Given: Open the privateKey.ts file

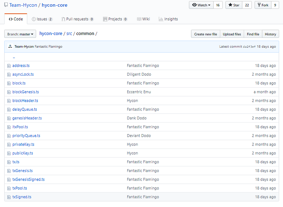Looking at the screenshot, I should 23,144.
